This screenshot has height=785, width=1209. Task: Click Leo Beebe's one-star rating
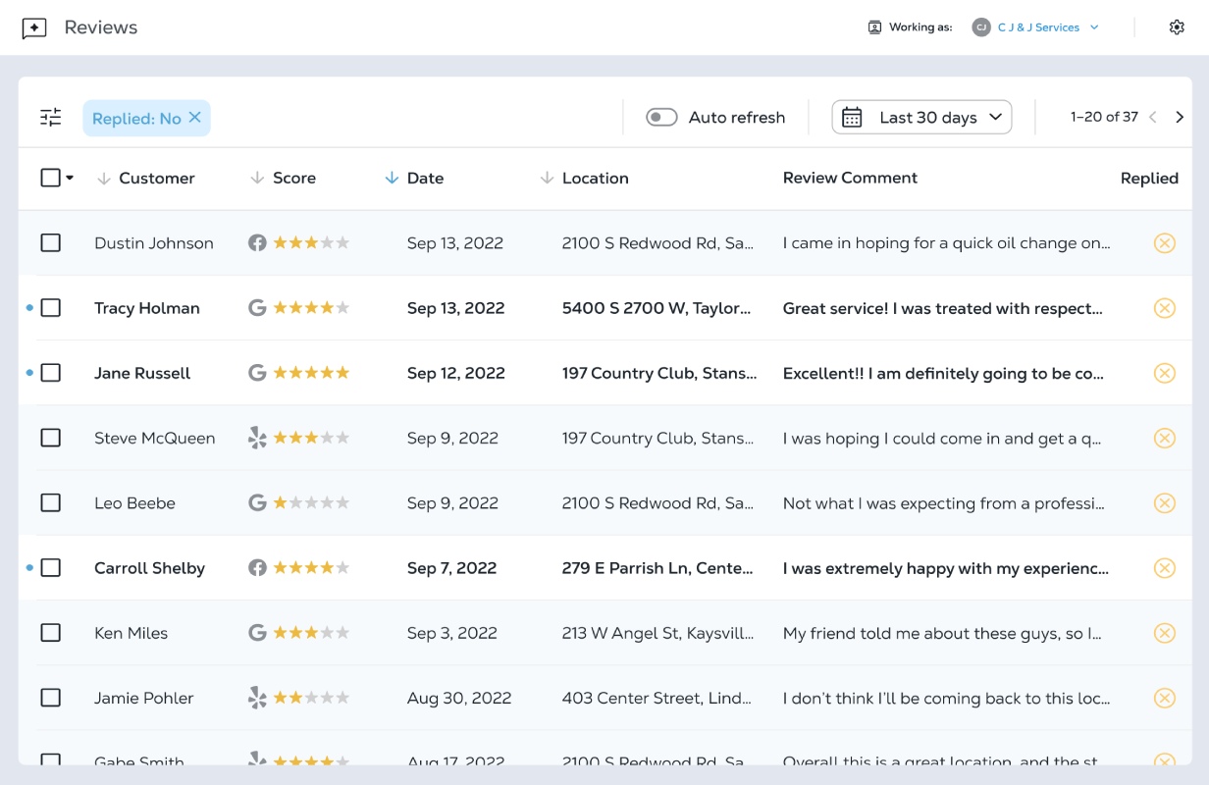pyautogui.click(x=311, y=502)
